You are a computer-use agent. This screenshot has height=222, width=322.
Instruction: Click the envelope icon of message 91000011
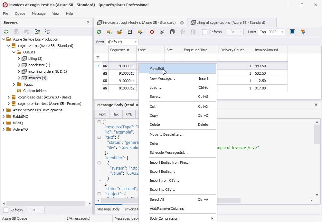[x=105, y=81]
